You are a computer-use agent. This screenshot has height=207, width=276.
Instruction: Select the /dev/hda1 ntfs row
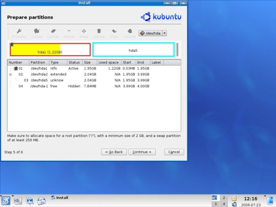(39, 68)
